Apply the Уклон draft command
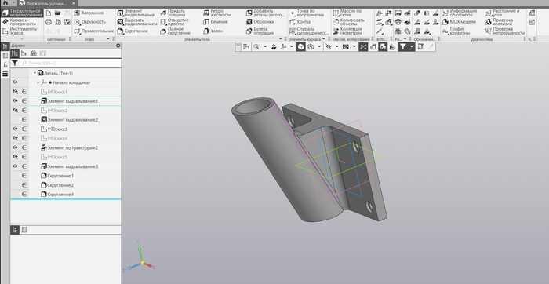549x284 pixels. coord(213,31)
